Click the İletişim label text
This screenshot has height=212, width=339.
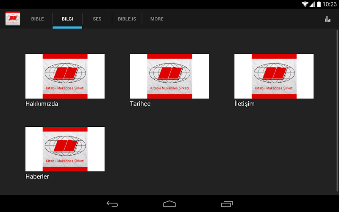[245, 104]
